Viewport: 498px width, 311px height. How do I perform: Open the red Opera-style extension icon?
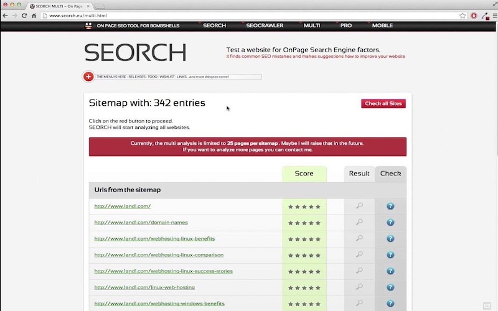(x=474, y=16)
